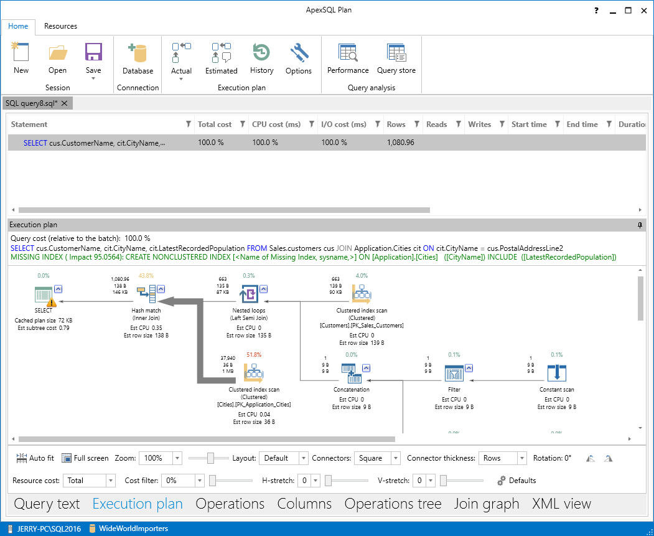654x536 pixels.
Task: Open the Database connection icon
Action: [x=138, y=53]
